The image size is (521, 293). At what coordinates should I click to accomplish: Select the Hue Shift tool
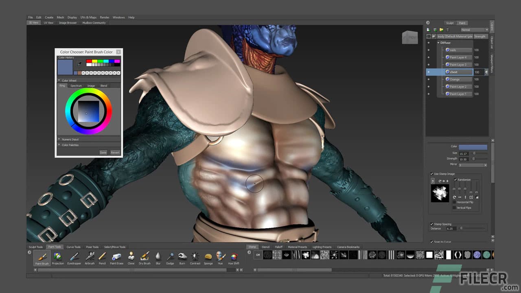234,257
